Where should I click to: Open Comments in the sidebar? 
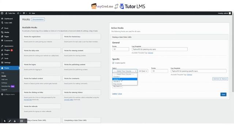(x=8, y=40)
